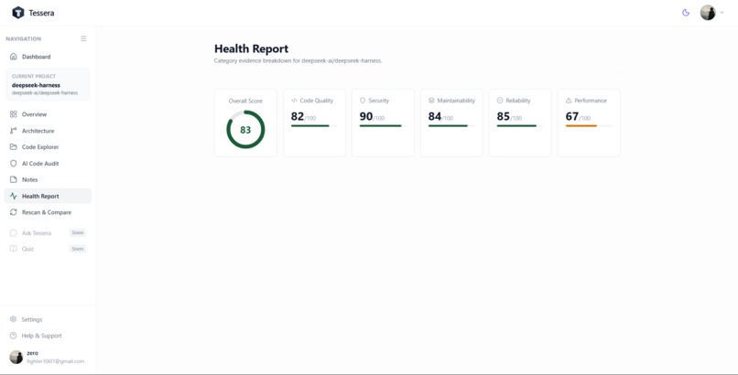Click the Settings gear icon
This screenshot has width=738, height=375.
[13, 319]
